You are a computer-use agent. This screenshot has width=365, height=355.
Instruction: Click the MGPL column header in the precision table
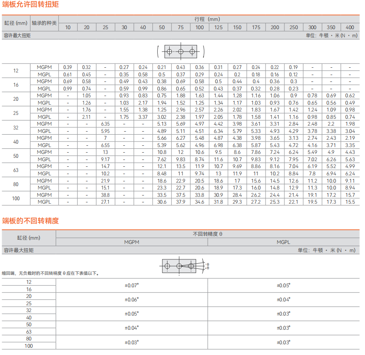click(x=283, y=242)
